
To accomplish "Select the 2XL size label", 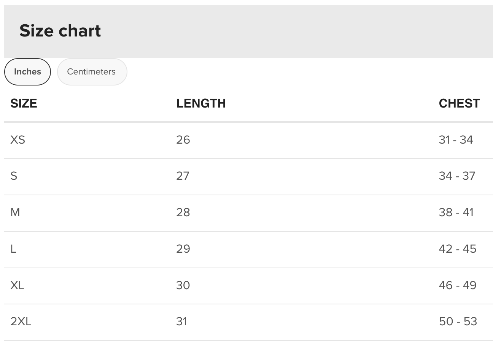I will tap(21, 322).
